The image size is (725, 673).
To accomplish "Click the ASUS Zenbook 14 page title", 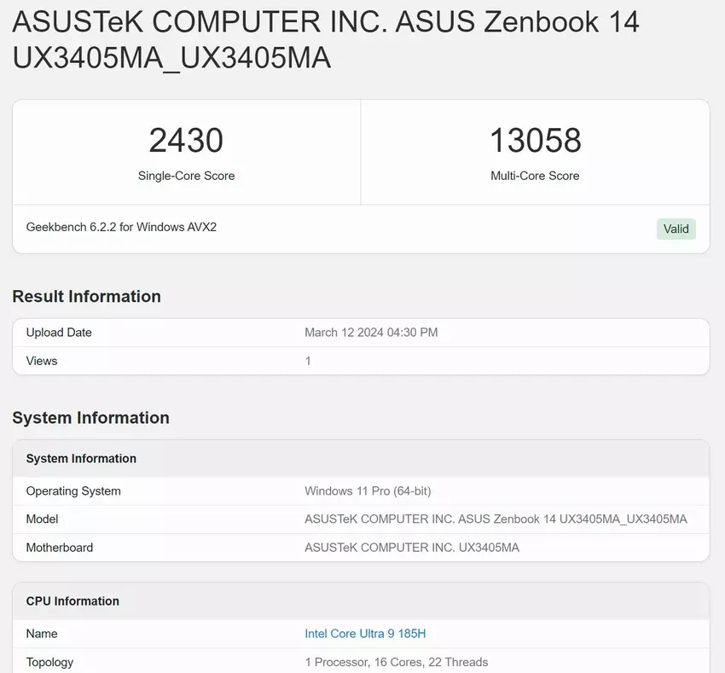I will (x=325, y=39).
